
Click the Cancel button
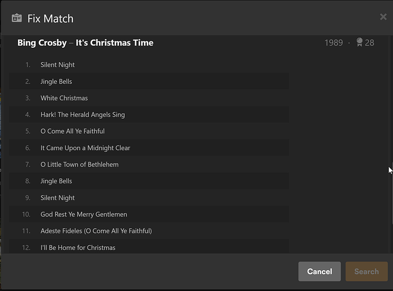[x=319, y=271]
